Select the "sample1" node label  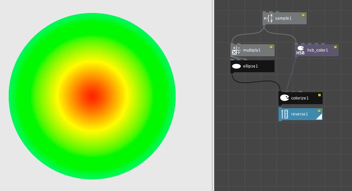(283, 18)
